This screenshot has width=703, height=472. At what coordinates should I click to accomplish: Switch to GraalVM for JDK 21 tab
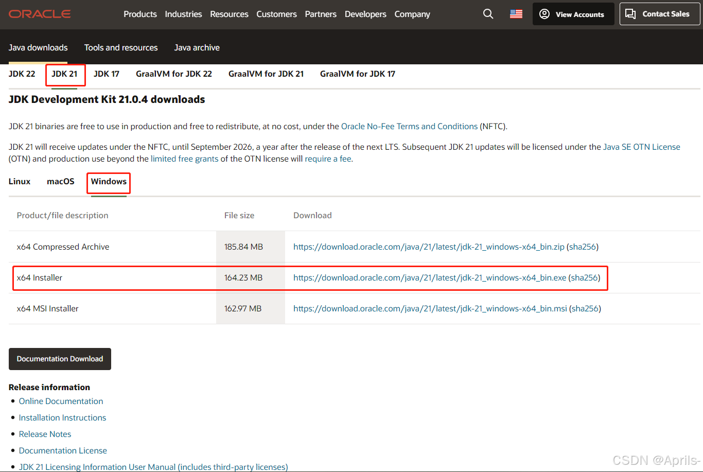[x=266, y=74]
